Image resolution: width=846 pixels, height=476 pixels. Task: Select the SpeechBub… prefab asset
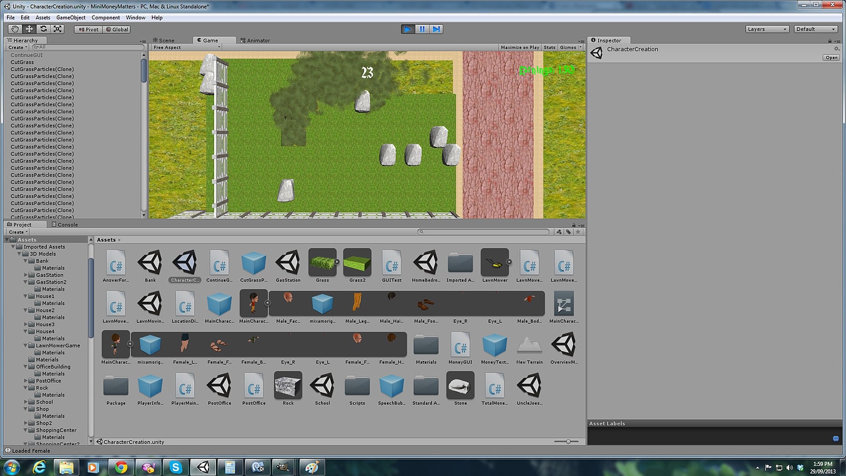tap(391, 390)
